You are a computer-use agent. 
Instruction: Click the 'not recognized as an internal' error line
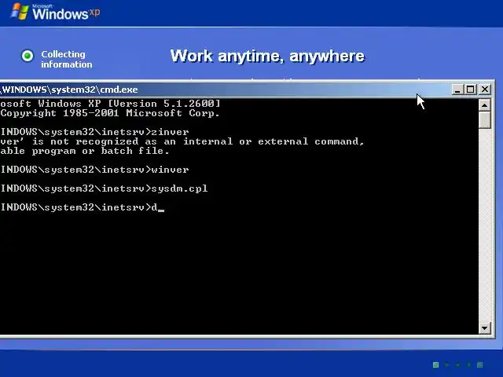coord(182,141)
